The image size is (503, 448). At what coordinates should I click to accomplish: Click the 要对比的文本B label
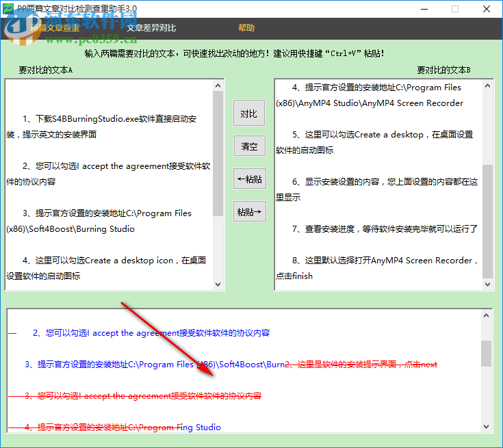click(x=443, y=70)
